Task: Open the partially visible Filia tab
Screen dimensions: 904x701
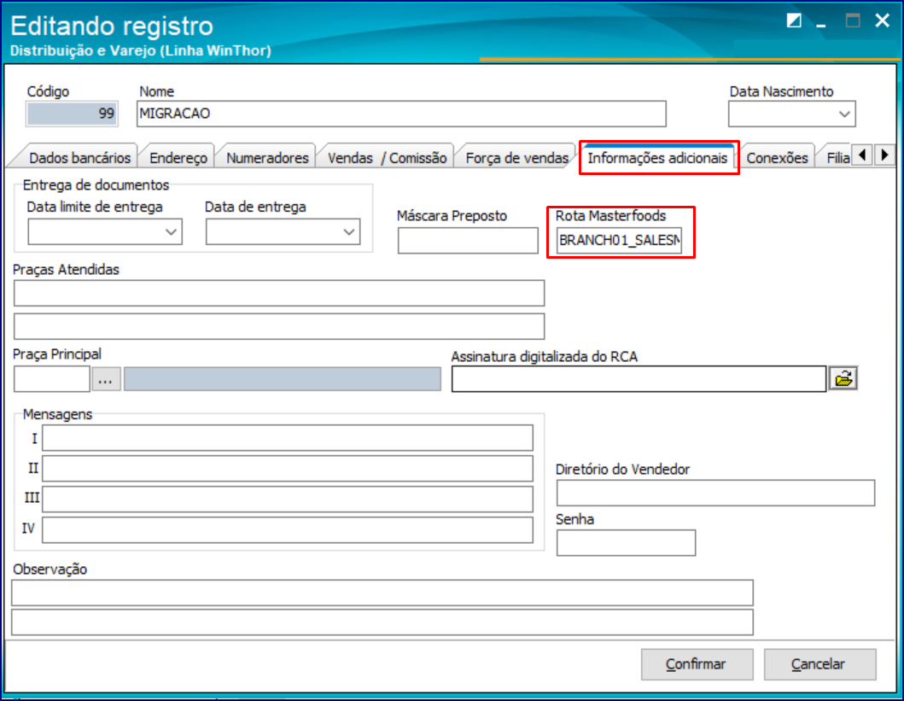Action: [x=837, y=158]
